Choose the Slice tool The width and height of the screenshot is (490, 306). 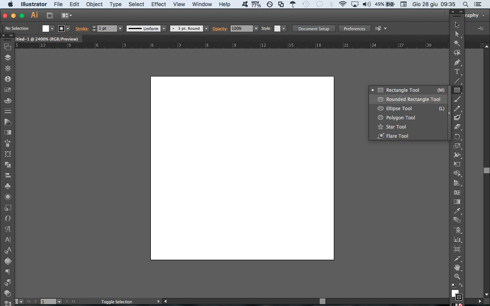pos(457,258)
